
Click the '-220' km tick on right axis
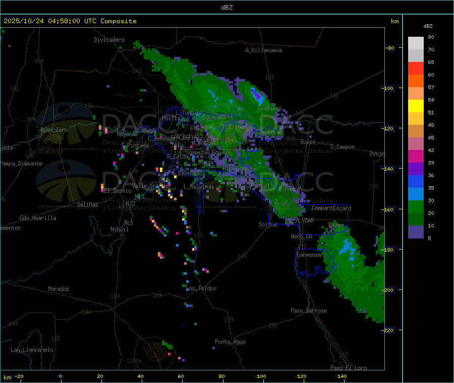[x=388, y=330]
